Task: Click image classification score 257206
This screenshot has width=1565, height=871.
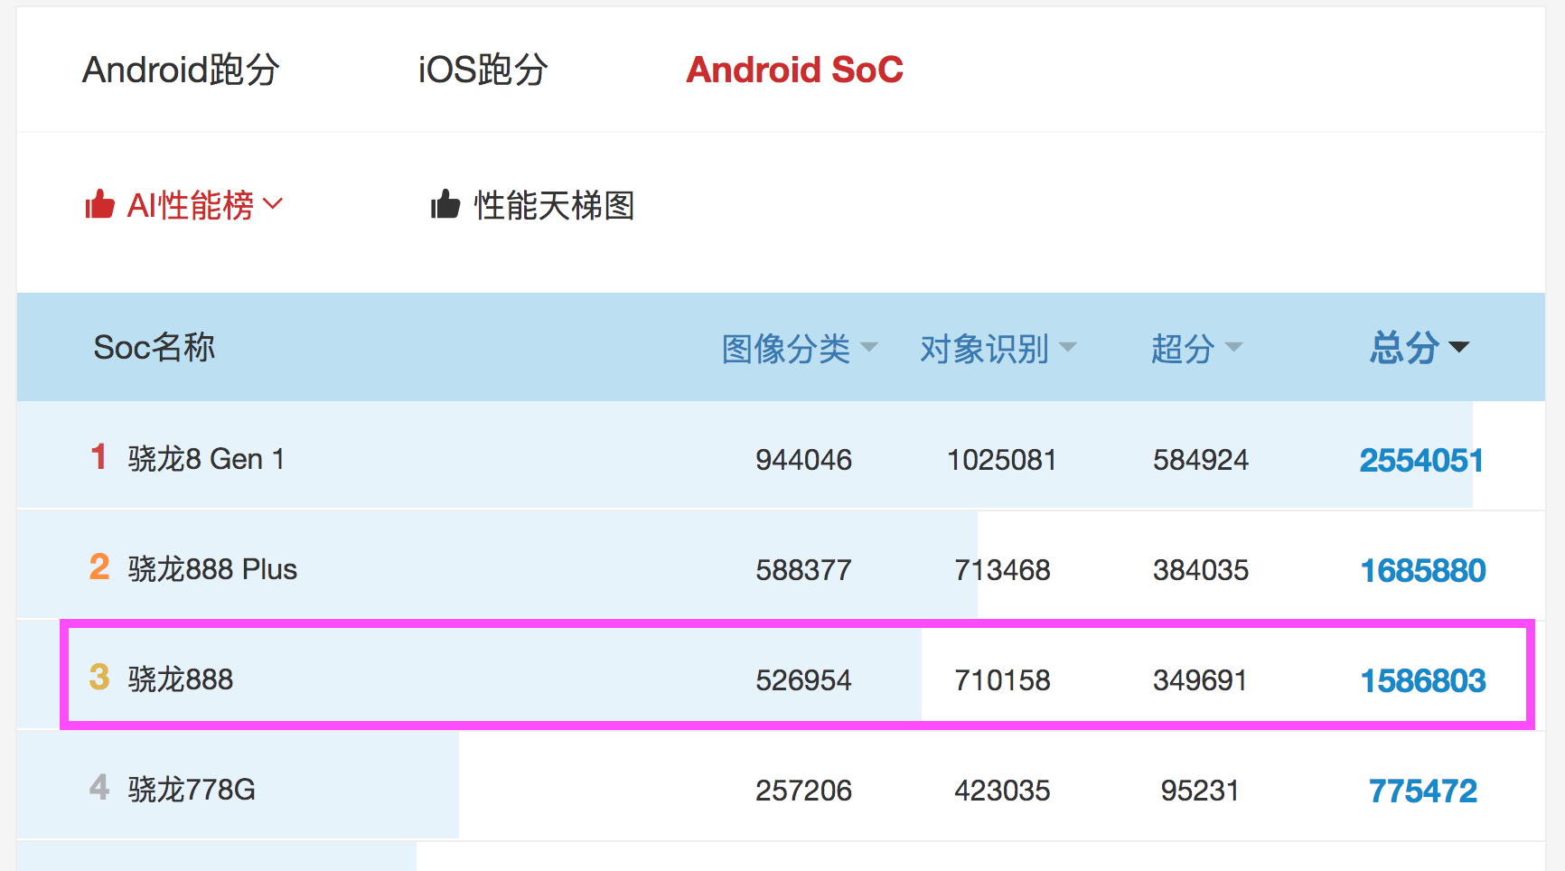Action: click(803, 791)
